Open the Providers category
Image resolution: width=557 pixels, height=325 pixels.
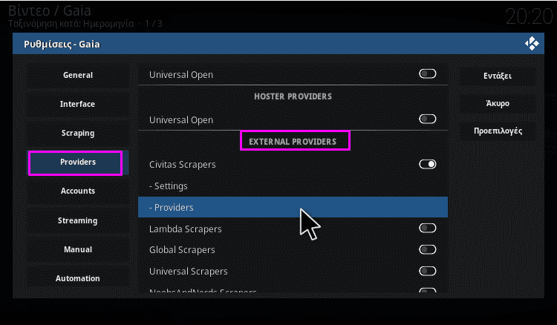(78, 162)
